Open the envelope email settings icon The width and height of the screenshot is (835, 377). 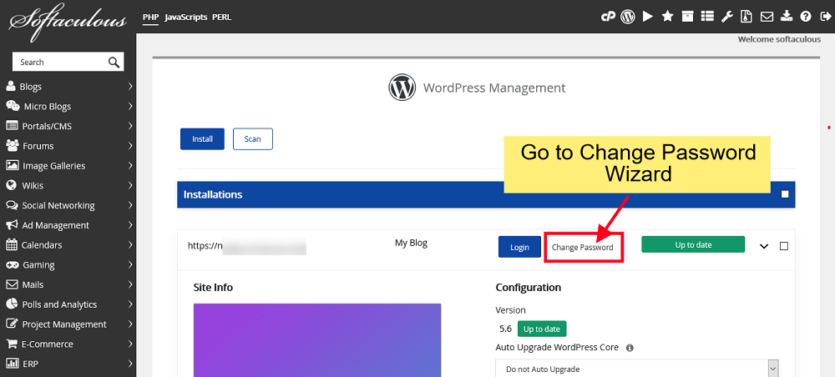[767, 17]
